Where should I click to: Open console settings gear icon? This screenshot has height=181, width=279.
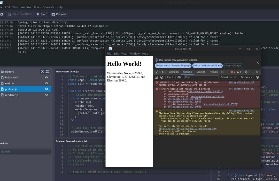click(x=257, y=77)
